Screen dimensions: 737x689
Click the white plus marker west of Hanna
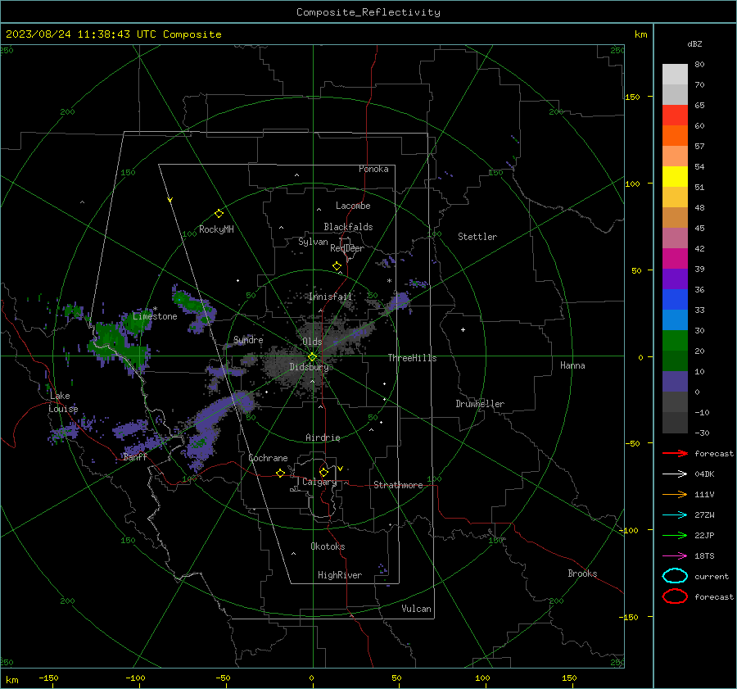(463, 329)
